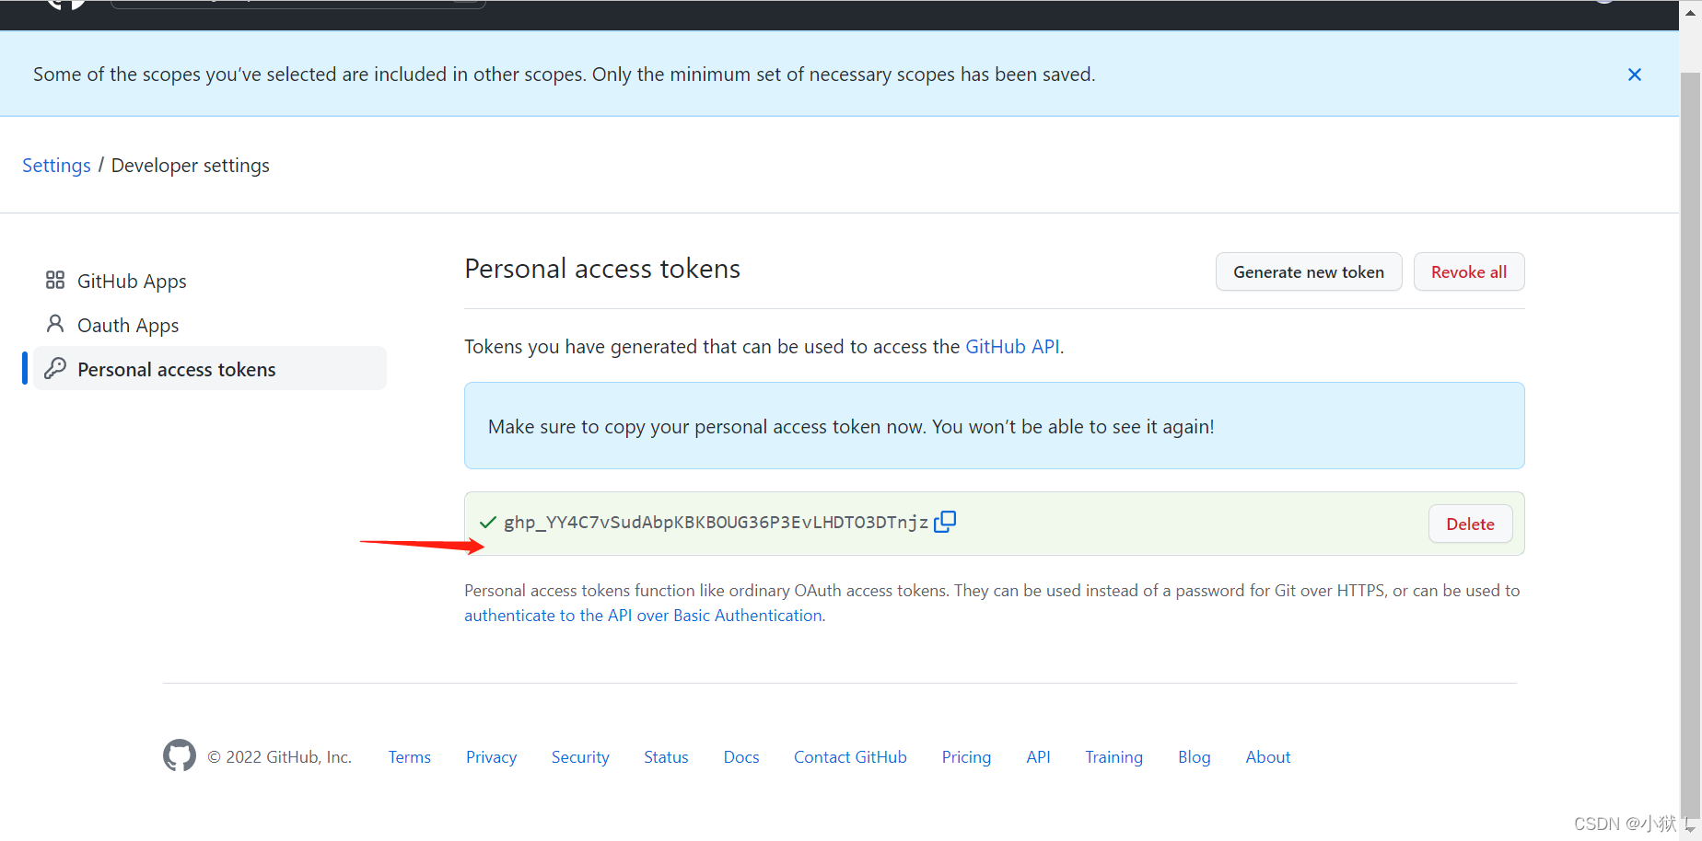This screenshot has height=841, width=1702.
Task: Click the Personal access tokens page heading
Action: point(602,269)
